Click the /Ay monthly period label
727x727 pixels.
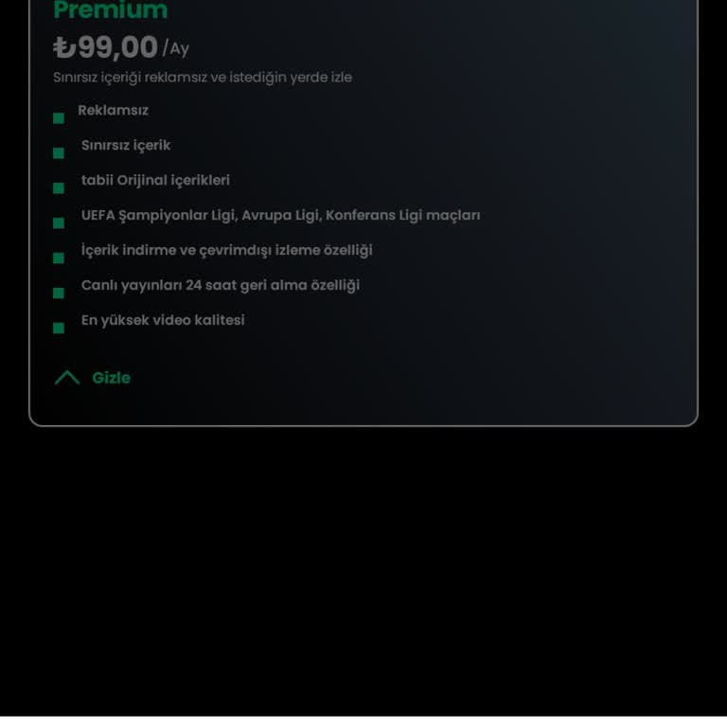point(176,48)
